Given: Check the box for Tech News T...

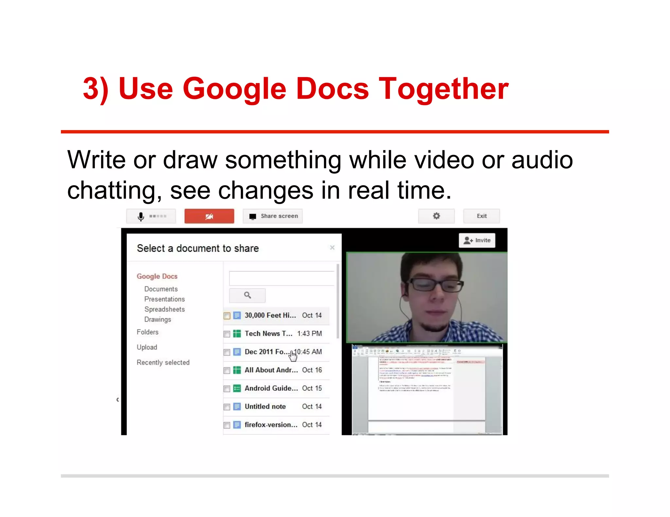Looking at the screenshot, I should click(227, 334).
